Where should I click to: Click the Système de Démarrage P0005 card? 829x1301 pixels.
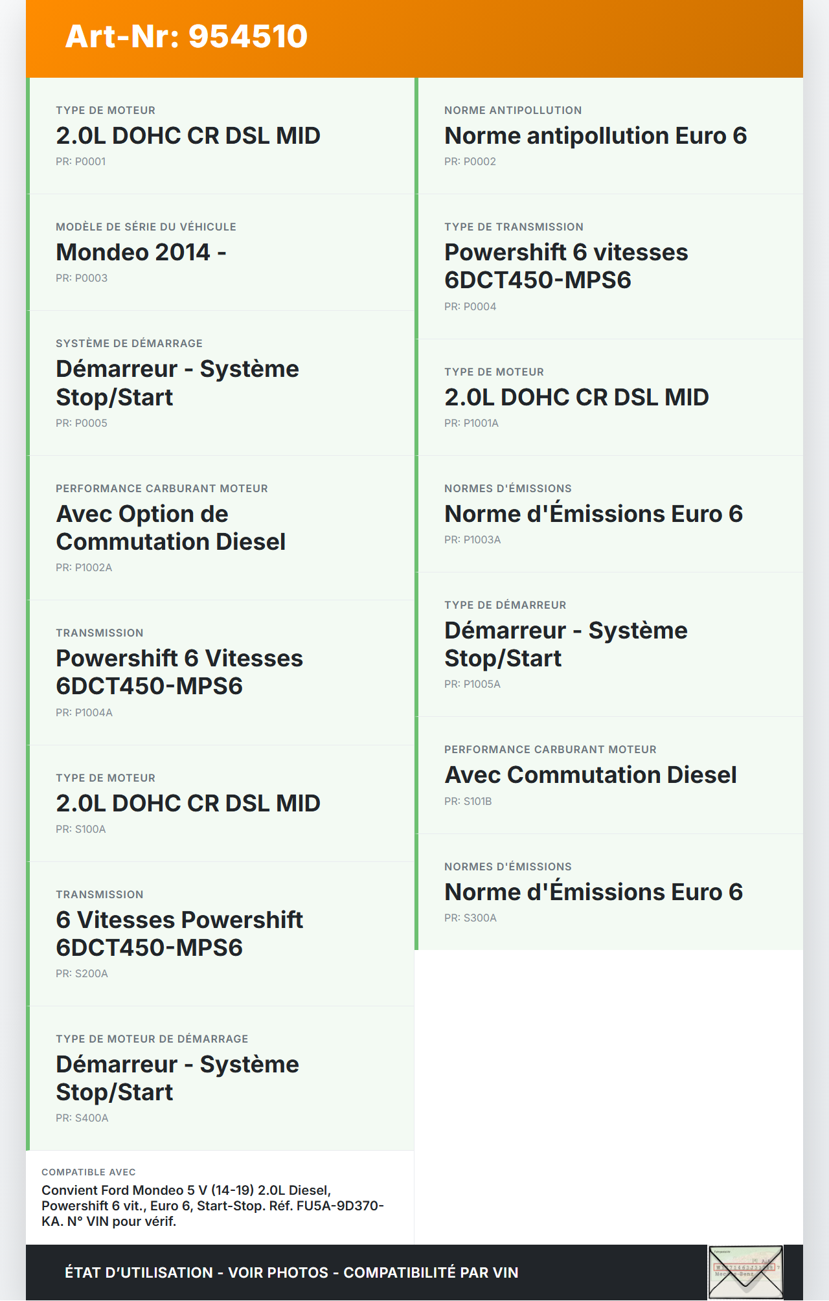(x=220, y=383)
